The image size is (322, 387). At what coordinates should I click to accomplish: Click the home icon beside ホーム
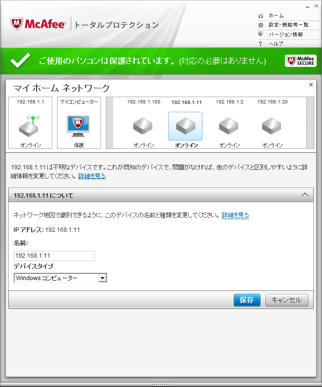coord(261,16)
